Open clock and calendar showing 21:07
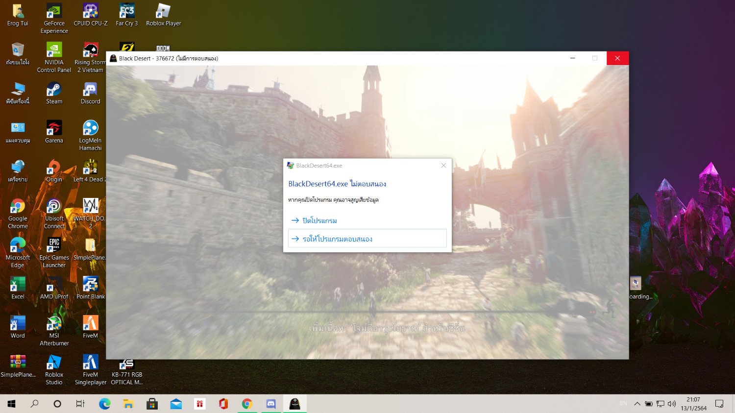The width and height of the screenshot is (735, 413). [x=693, y=404]
